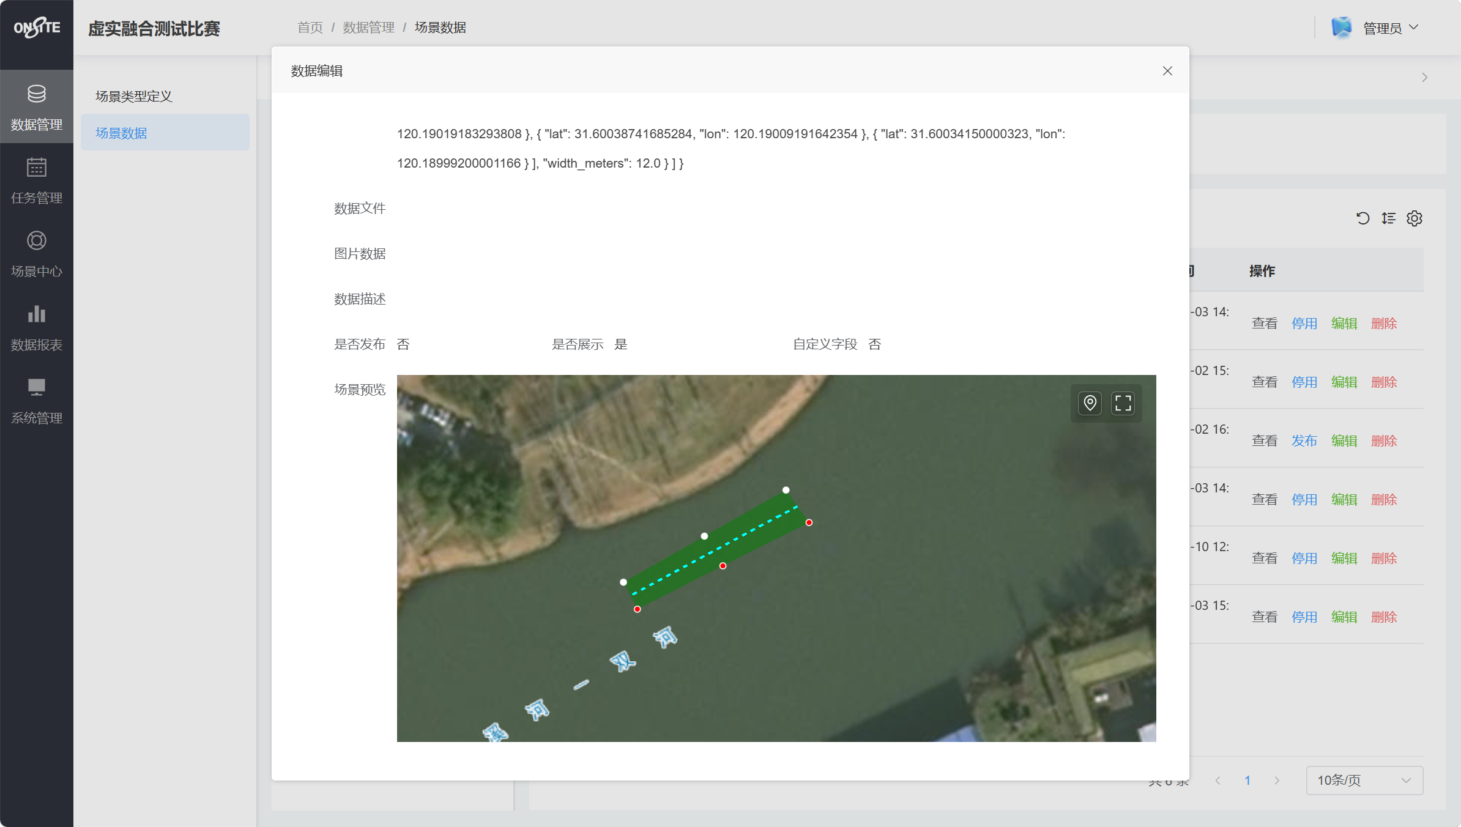Open 场景中心 in the sidebar

tap(37, 254)
